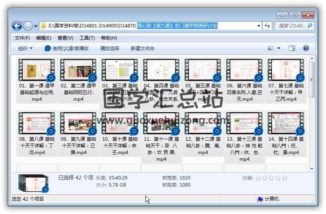Open the Help question mark icon

pyautogui.click(x=306, y=48)
